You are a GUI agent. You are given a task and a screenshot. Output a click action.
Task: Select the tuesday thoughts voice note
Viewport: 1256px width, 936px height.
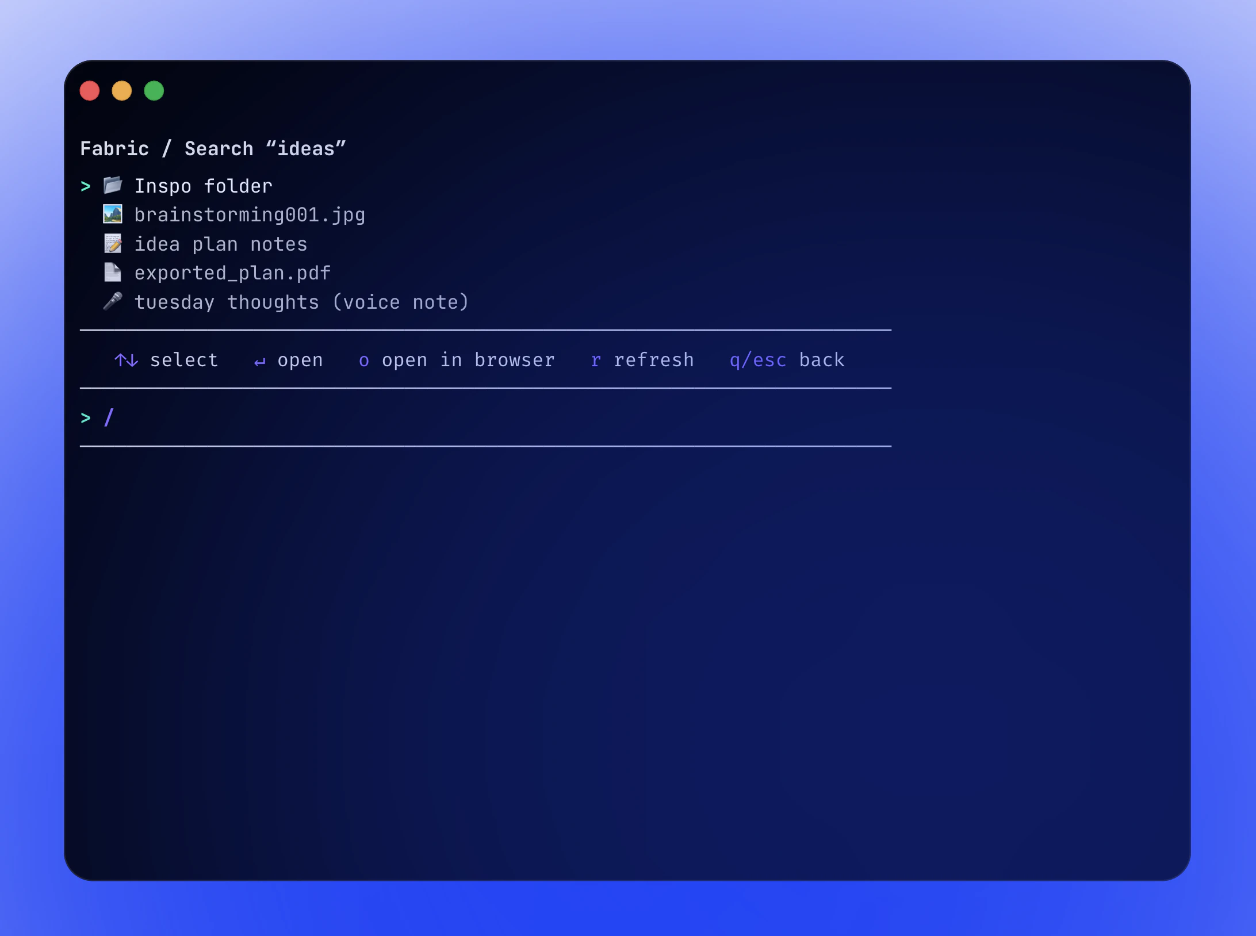point(301,302)
